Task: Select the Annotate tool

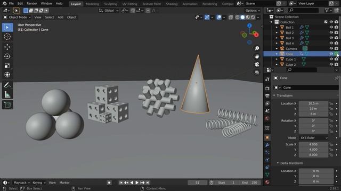Action: [x=7, y=85]
